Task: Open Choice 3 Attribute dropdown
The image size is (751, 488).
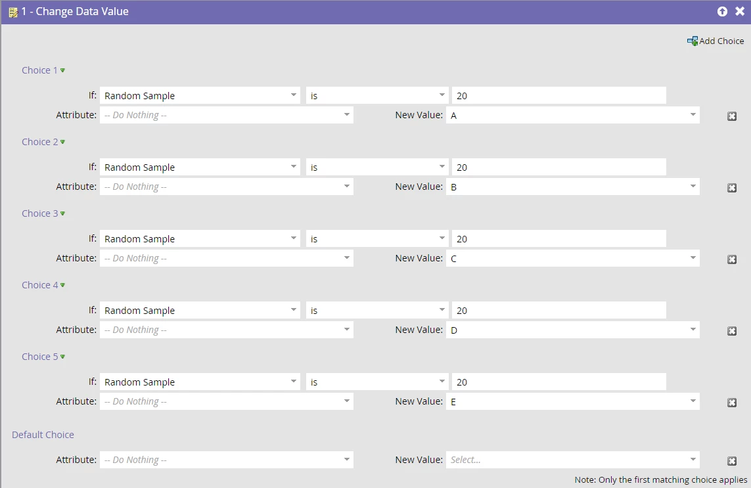Action: click(227, 258)
